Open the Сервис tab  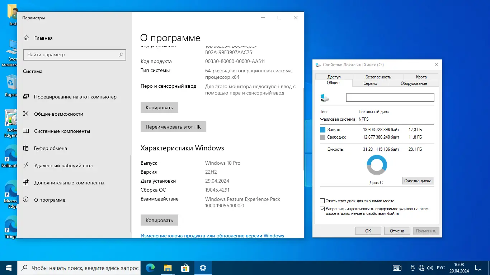[370, 83]
